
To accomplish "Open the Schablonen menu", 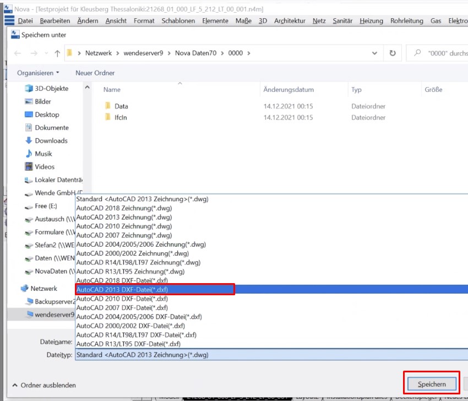I will [178, 21].
